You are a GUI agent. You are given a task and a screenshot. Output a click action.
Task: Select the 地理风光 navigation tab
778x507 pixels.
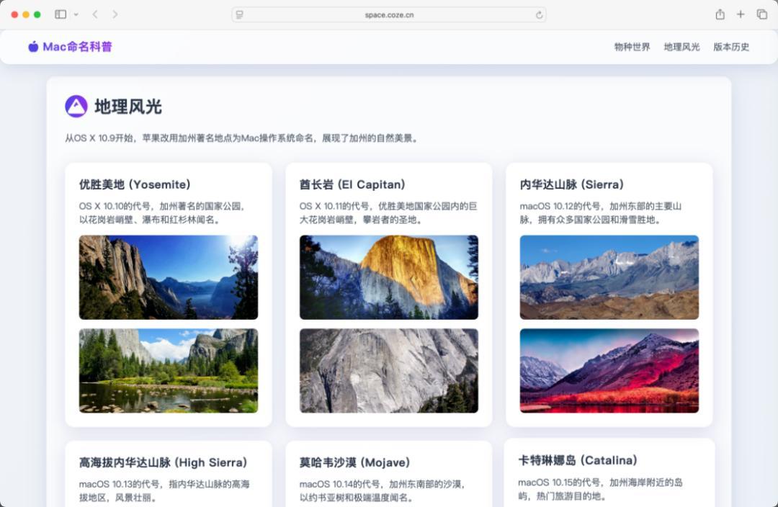(x=681, y=47)
